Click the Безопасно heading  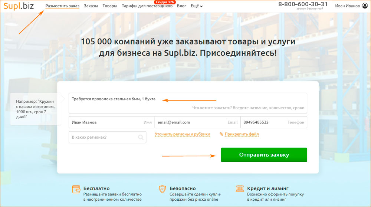pyautogui.click(x=183, y=189)
